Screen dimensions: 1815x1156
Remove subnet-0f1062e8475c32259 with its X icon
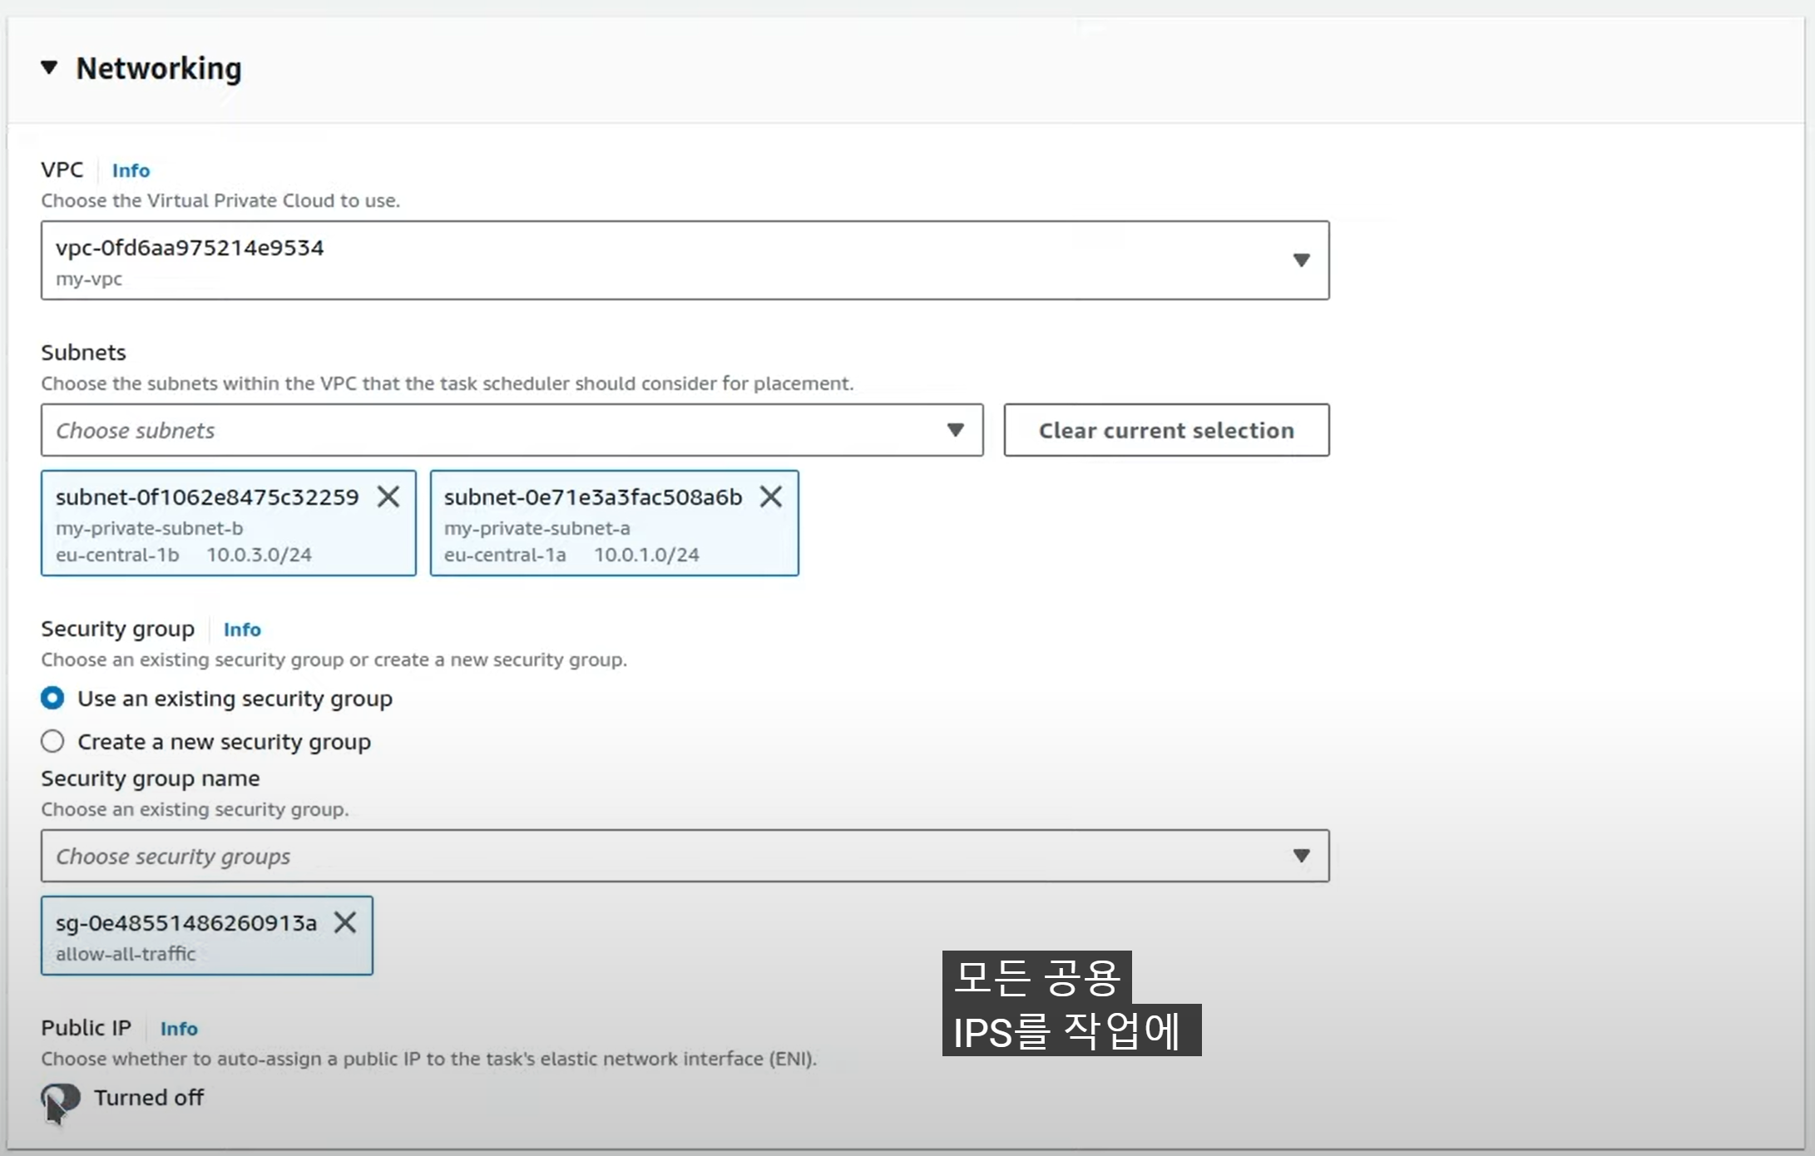coord(388,496)
